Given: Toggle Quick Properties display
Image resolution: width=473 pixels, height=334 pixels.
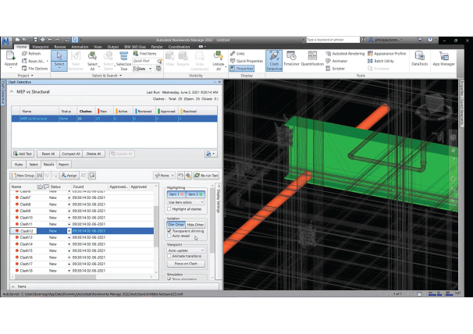Looking at the screenshot, I should tap(247, 61).
